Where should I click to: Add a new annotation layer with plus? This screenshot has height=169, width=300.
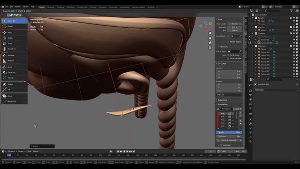[x=240, y=113]
